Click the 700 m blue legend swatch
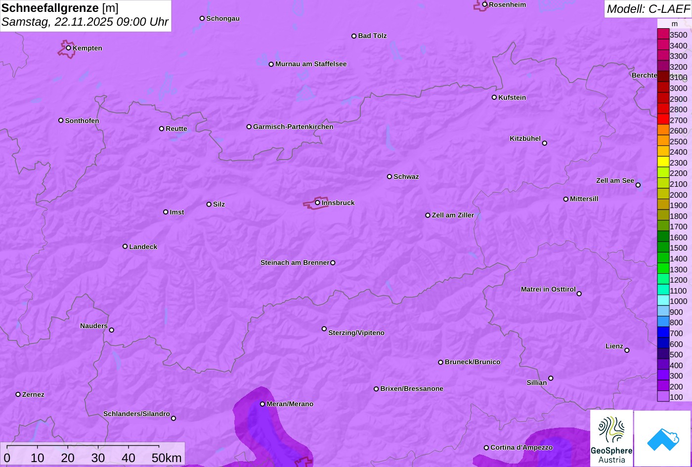 click(663, 333)
